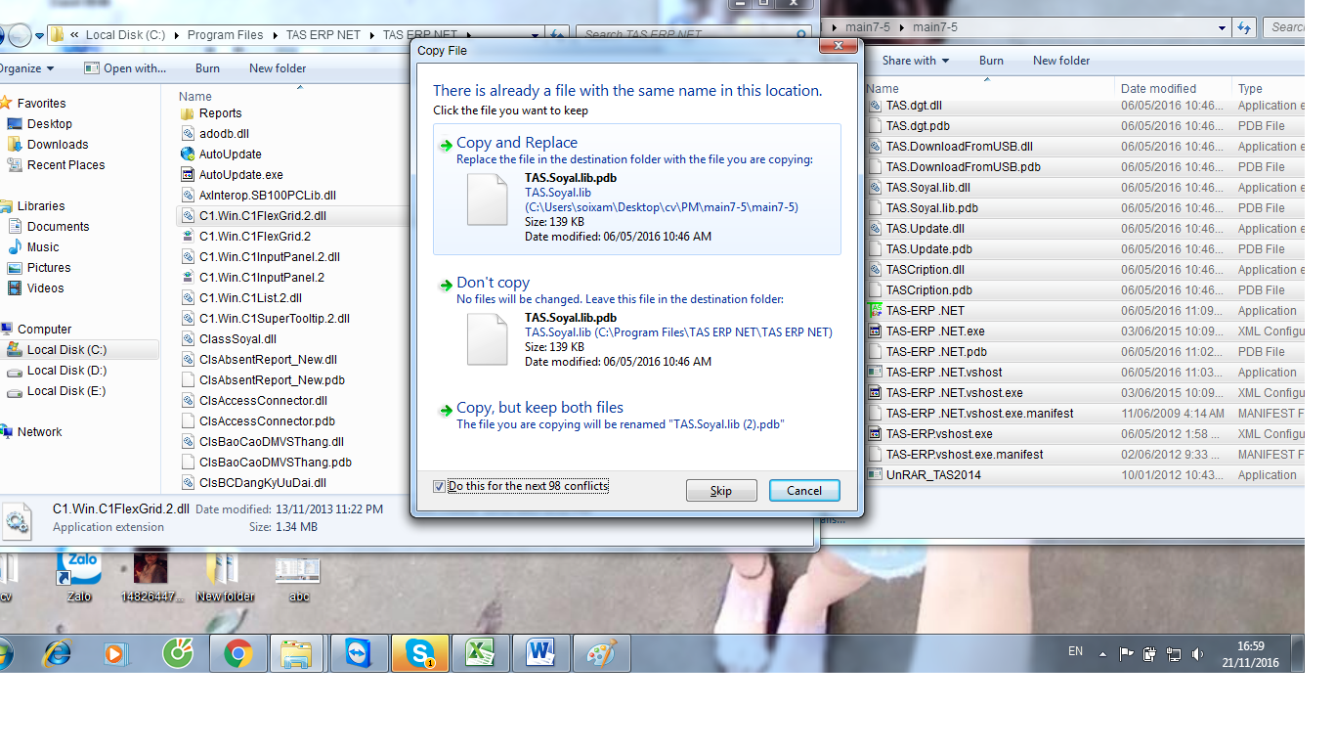Open Share with dropdown in main7-5 window
Viewport: 1335px width, 751px height.
916,61
